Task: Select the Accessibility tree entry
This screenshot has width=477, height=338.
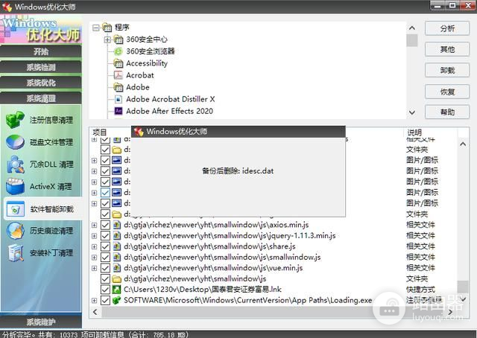Action: click(147, 63)
